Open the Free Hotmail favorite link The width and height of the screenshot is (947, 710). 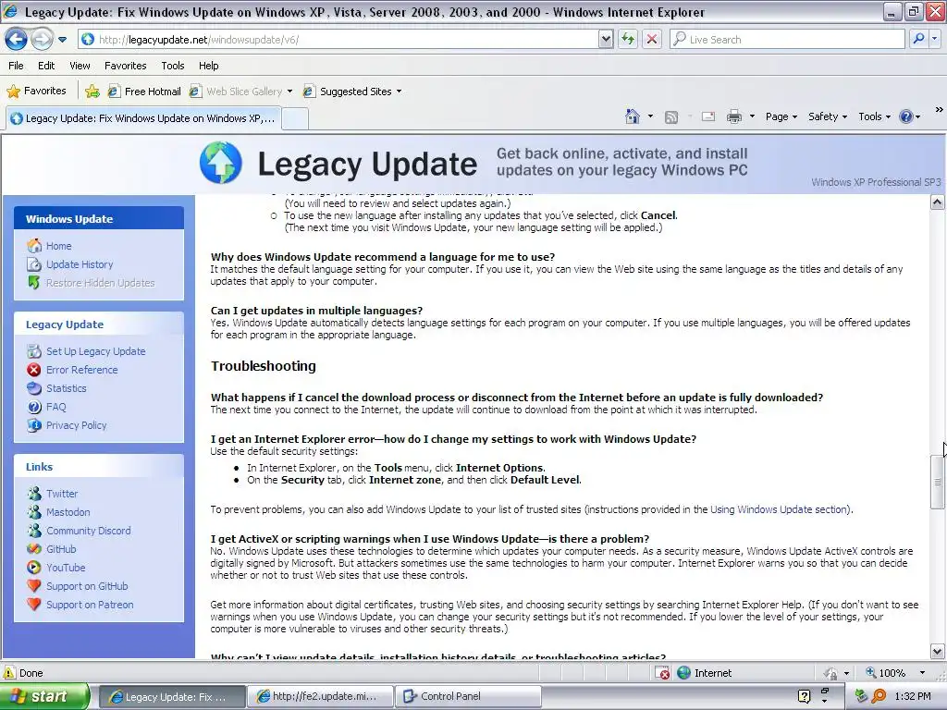144,92
